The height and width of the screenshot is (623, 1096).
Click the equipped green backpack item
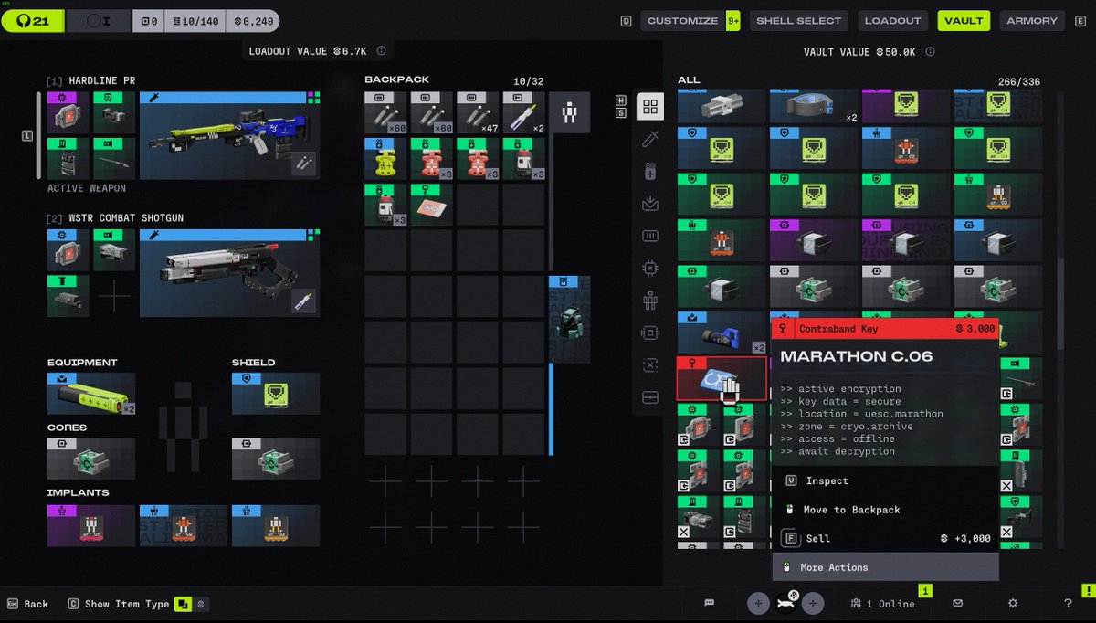(x=569, y=320)
